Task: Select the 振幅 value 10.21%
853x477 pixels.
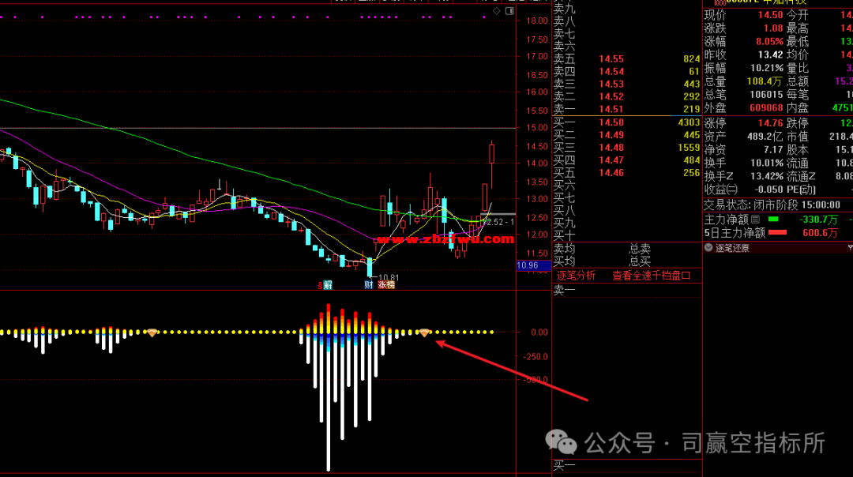Action: 766,68
